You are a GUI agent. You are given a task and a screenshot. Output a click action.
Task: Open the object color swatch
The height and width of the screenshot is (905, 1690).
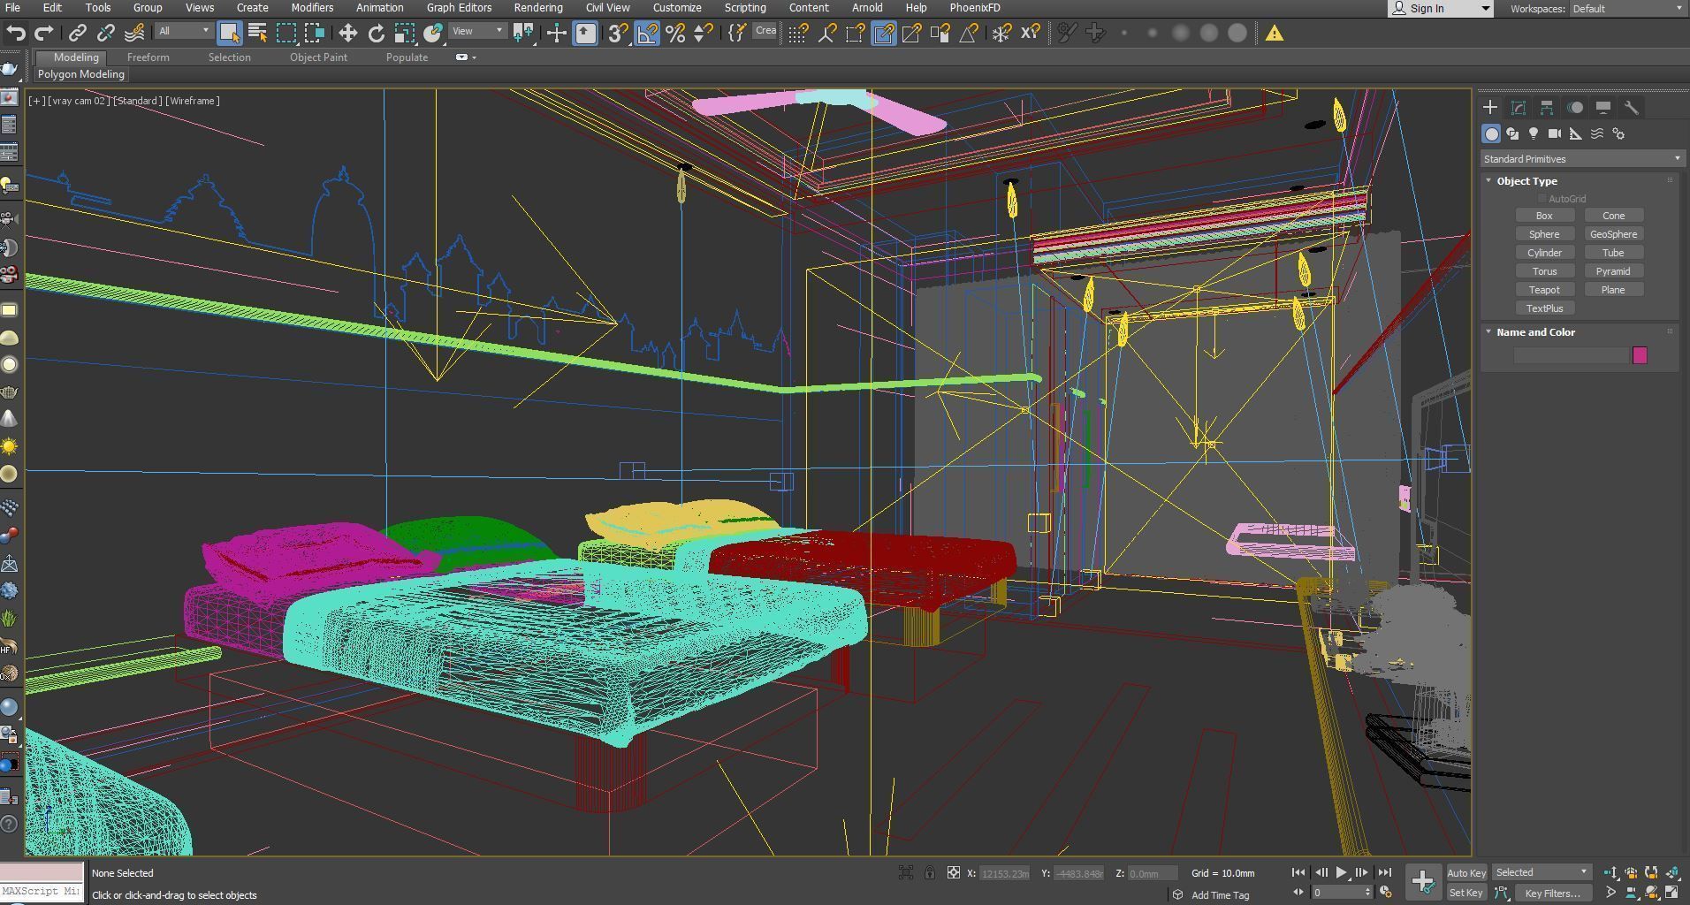[1640, 355]
